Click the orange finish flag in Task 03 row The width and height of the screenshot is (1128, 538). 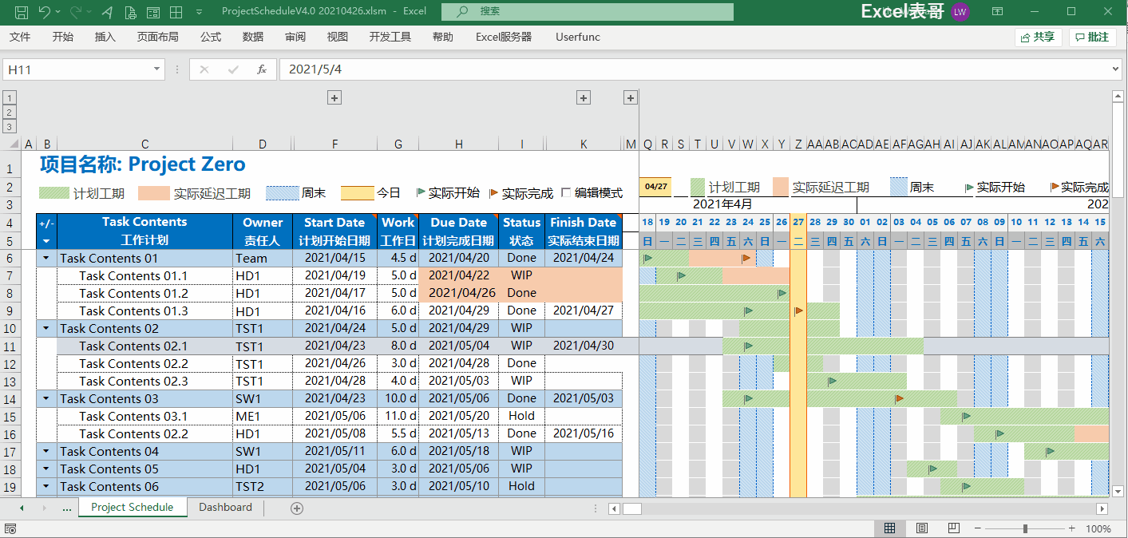[900, 398]
